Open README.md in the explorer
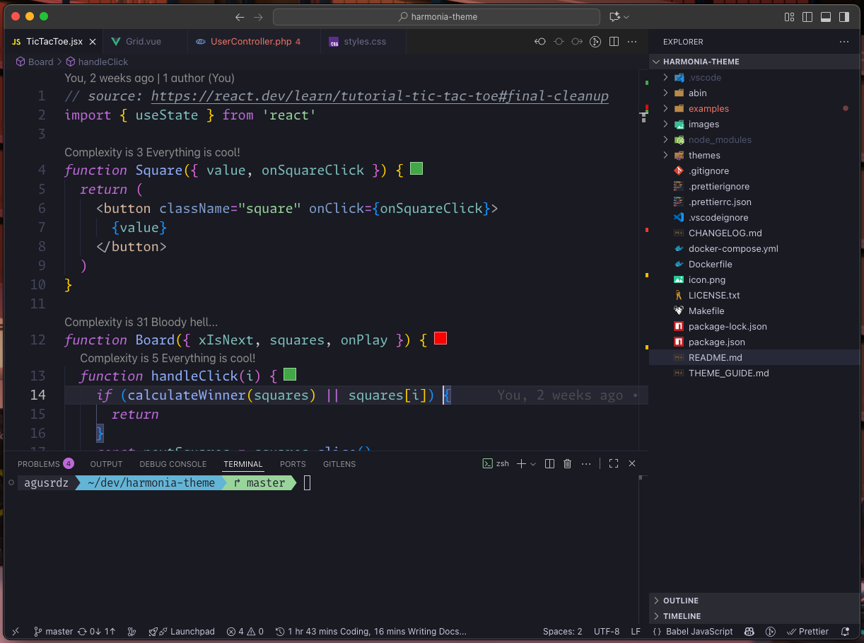This screenshot has width=864, height=643. click(715, 357)
